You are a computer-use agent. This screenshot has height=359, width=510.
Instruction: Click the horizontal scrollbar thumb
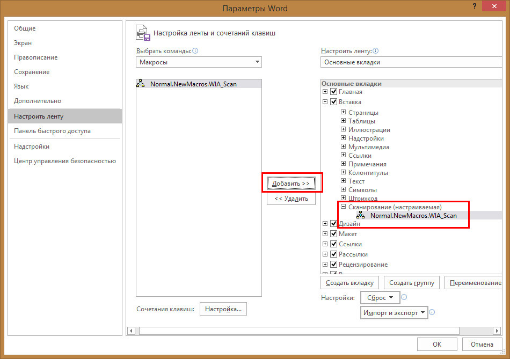pos(299,331)
